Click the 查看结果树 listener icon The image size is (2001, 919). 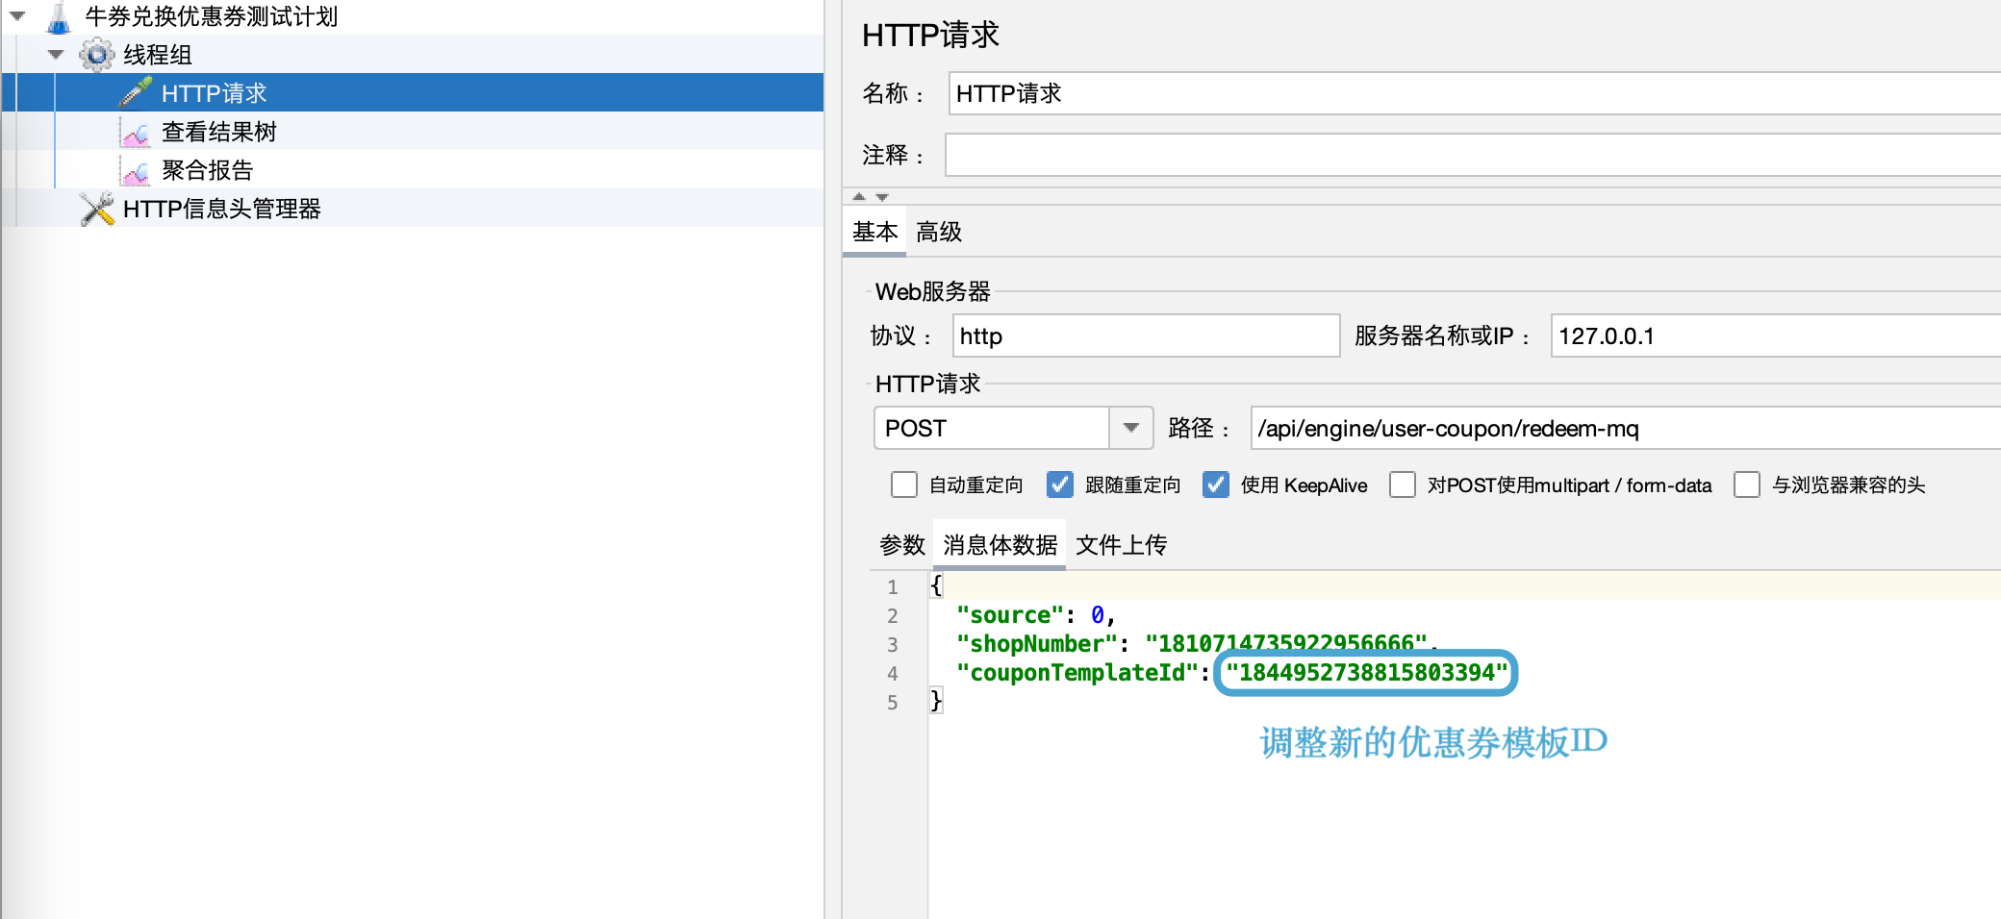point(135,133)
